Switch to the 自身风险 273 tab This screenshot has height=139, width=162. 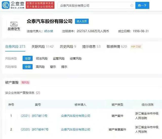tap(15, 47)
